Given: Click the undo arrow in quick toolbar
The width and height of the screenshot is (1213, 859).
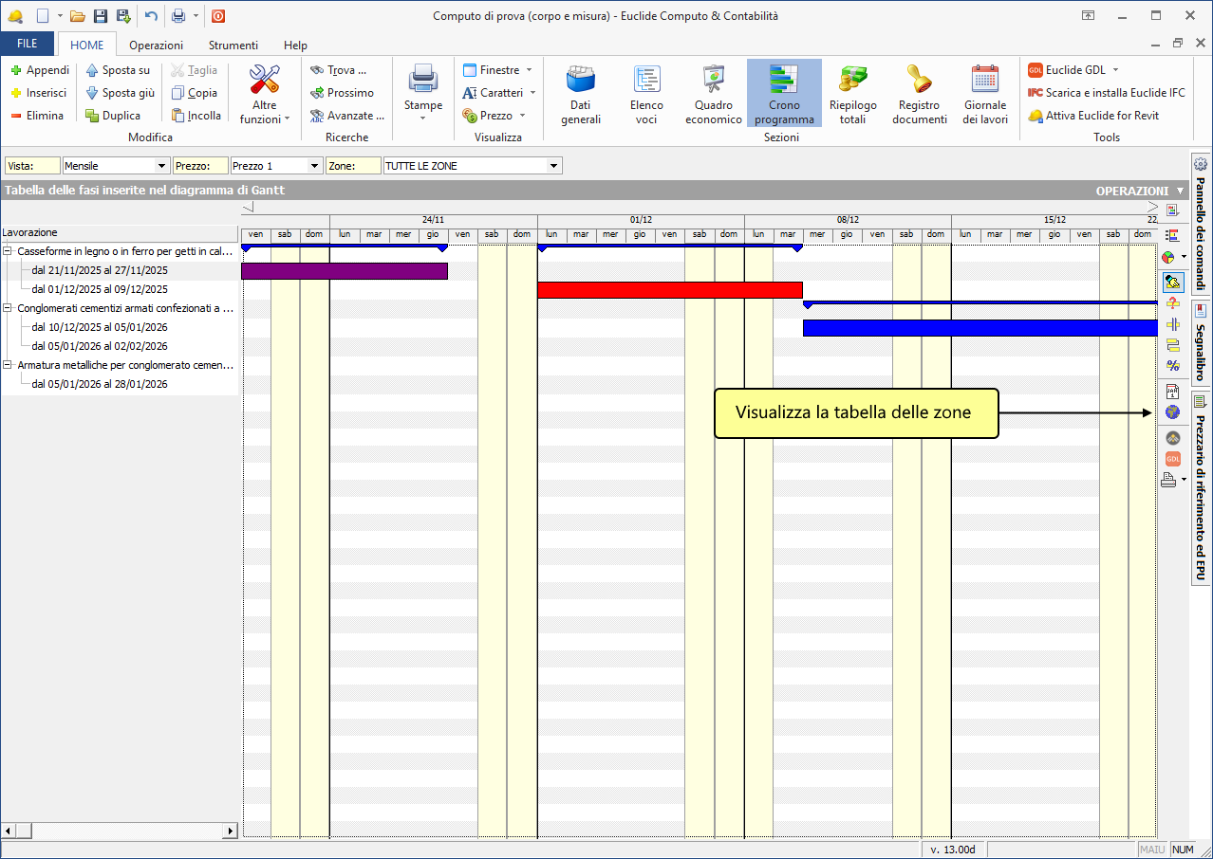Looking at the screenshot, I should point(151,16).
